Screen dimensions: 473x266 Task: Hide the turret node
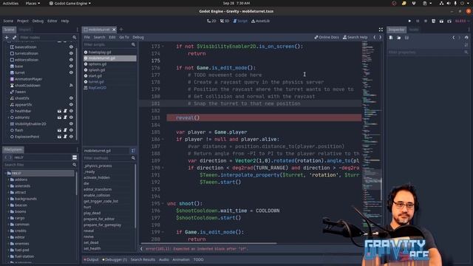(71, 72)
